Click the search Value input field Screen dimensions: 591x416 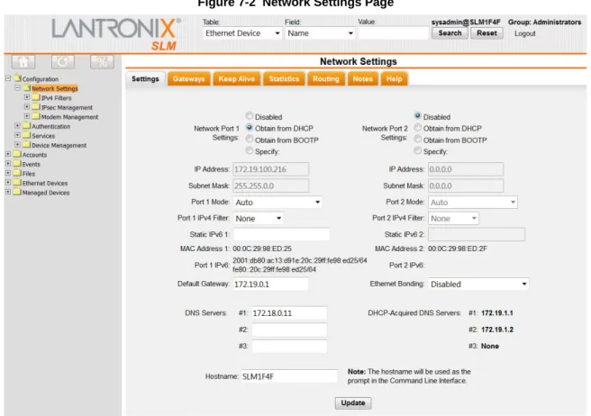click(393, 33)
